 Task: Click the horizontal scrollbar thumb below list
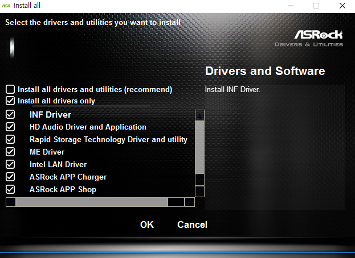point(91,202)
